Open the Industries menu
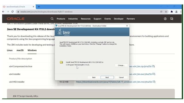Screen dimensions: 184x103 coord(73,19)
